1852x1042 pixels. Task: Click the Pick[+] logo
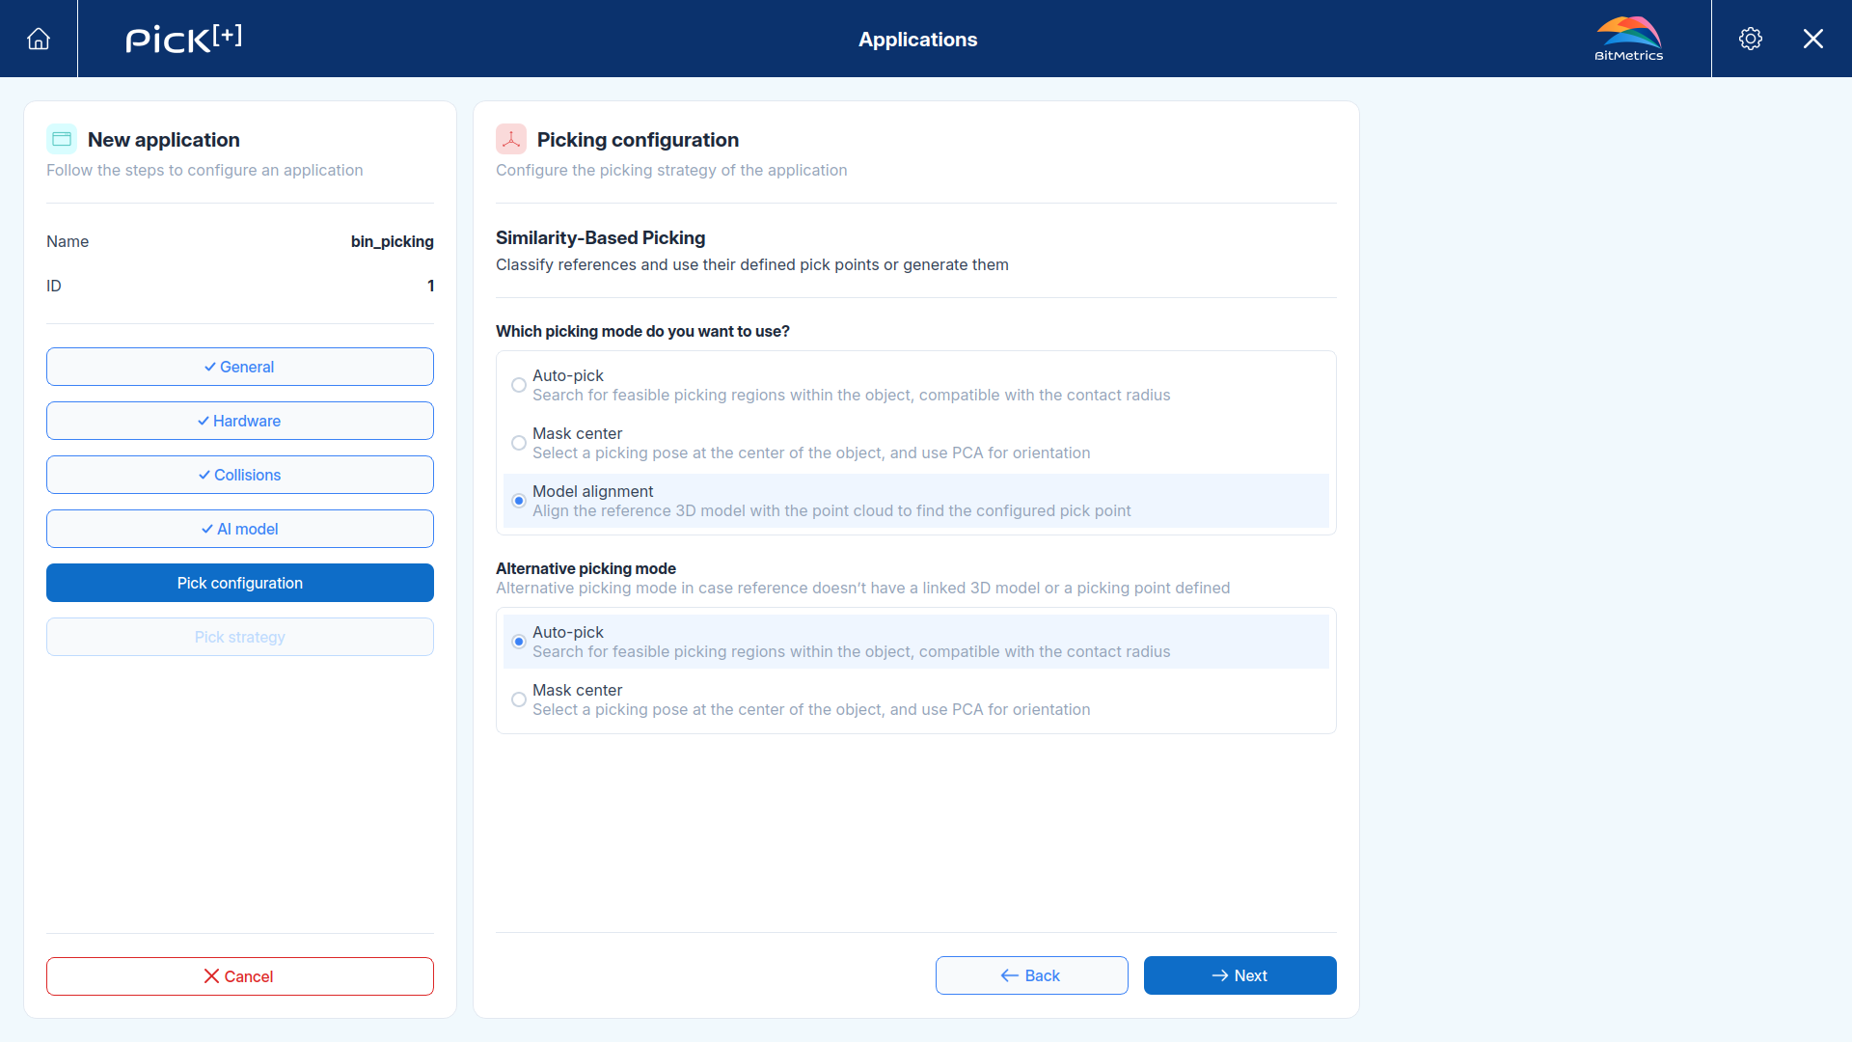click(x=183, y=39)
